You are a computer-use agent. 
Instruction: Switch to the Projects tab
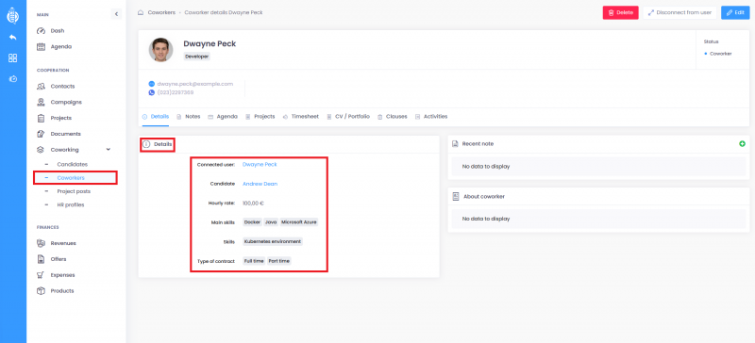tap(260, 117)
